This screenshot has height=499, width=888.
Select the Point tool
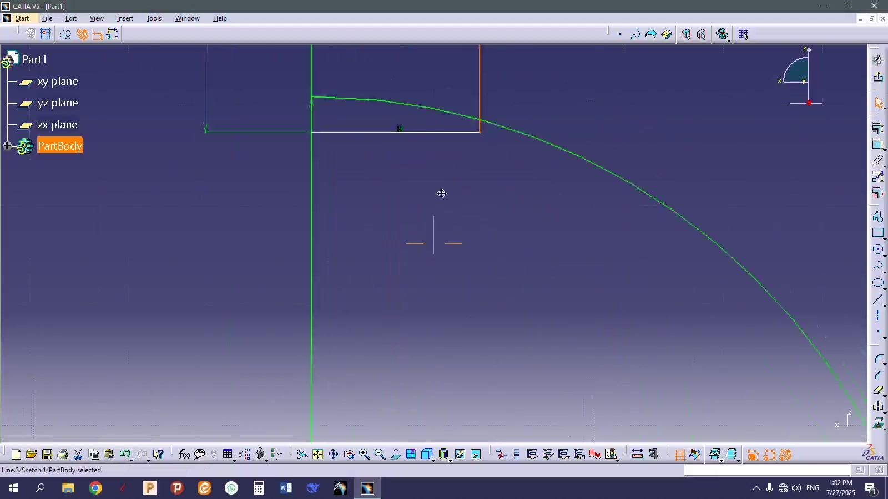coord(877,332)
